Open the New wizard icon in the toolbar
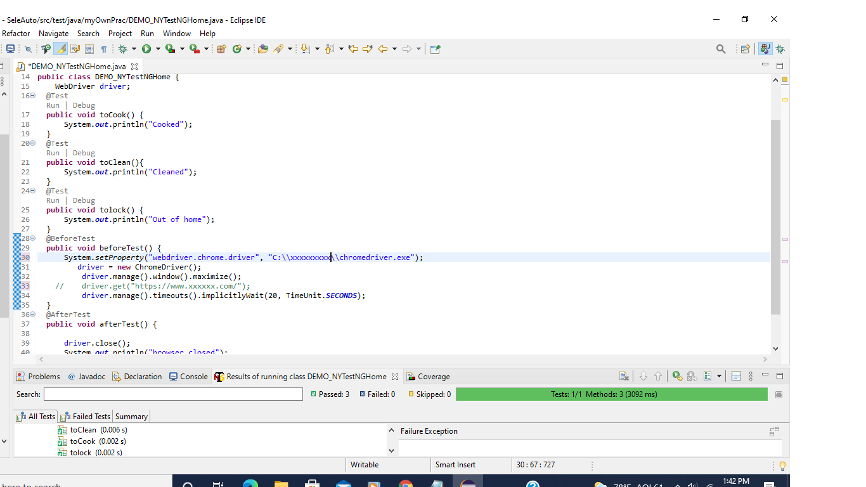The image size is (866, 487). click(10, 48)
